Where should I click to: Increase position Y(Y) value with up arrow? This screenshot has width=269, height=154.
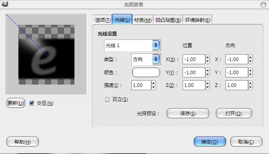coord(208,70)
